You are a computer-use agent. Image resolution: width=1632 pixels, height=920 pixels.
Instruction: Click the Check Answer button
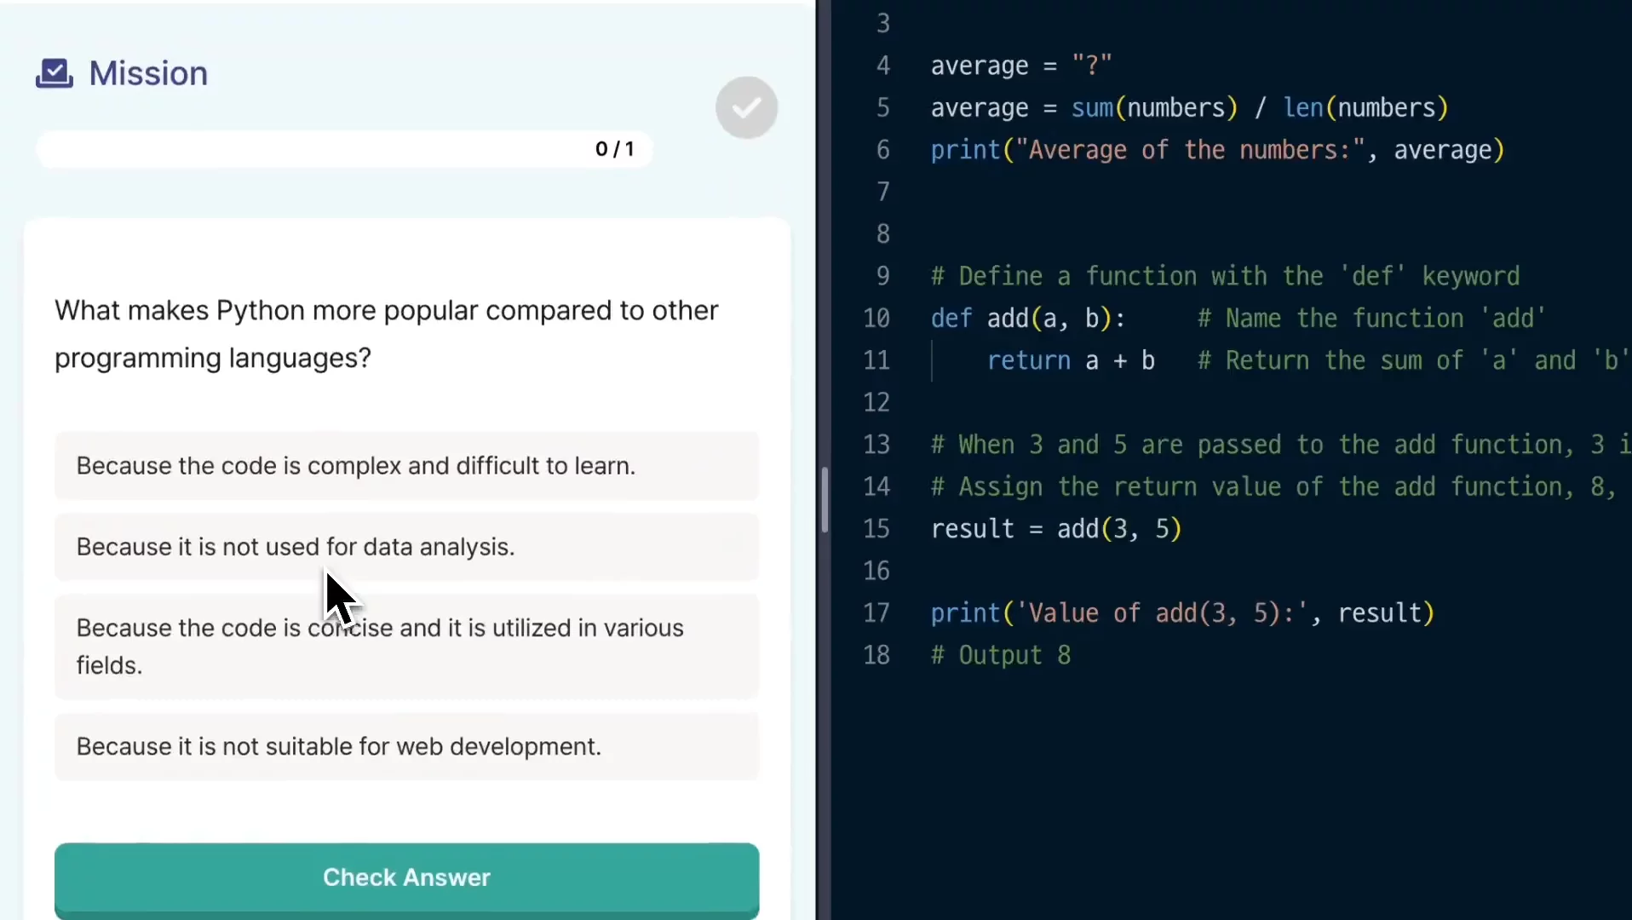pyautogui.click(x=405, y=877)
